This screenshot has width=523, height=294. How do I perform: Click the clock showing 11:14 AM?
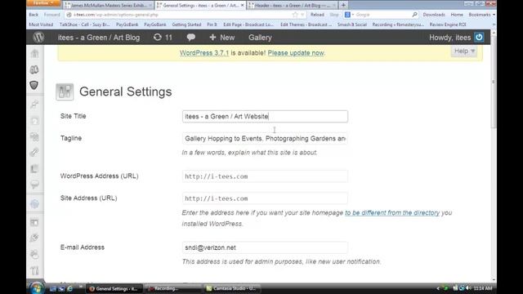pyautogui.click(x=483, y=288)
